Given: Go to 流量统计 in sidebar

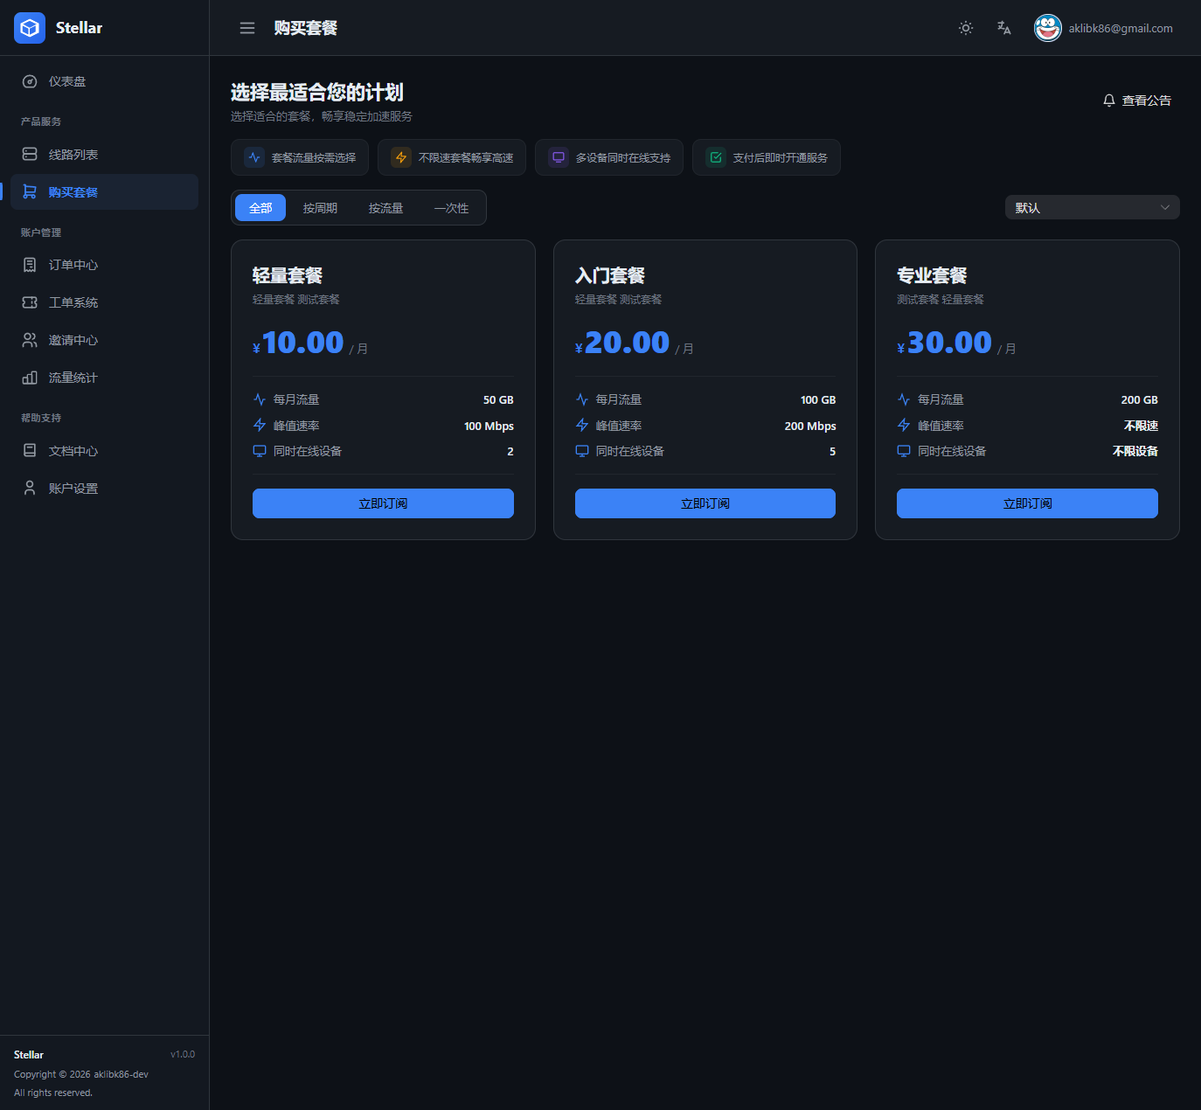Looking at the screenshot, I should [x=105, y=378].
